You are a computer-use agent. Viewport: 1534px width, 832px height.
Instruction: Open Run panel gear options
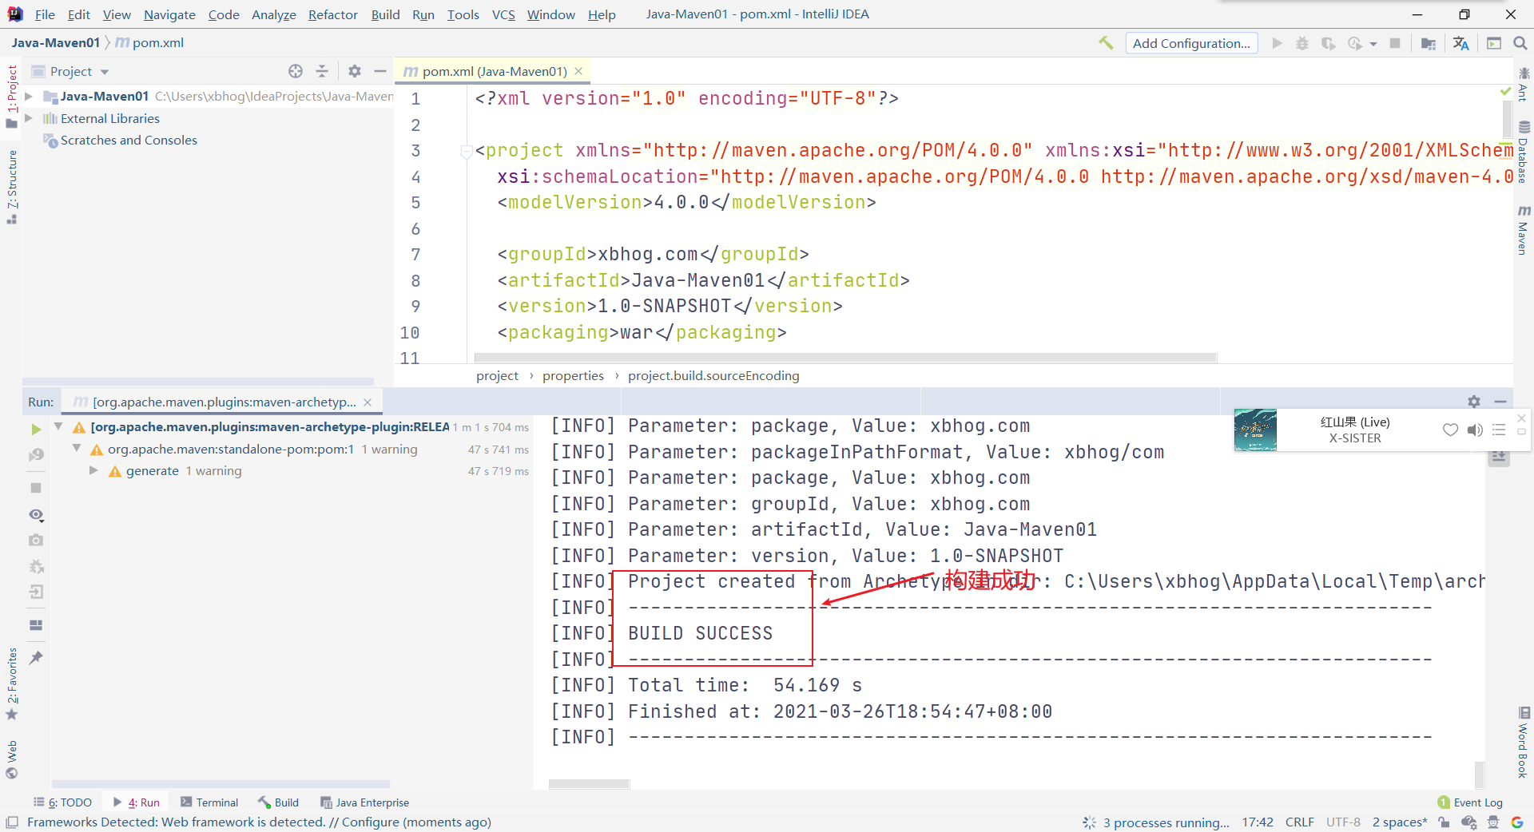click(x=1474, y=402)
